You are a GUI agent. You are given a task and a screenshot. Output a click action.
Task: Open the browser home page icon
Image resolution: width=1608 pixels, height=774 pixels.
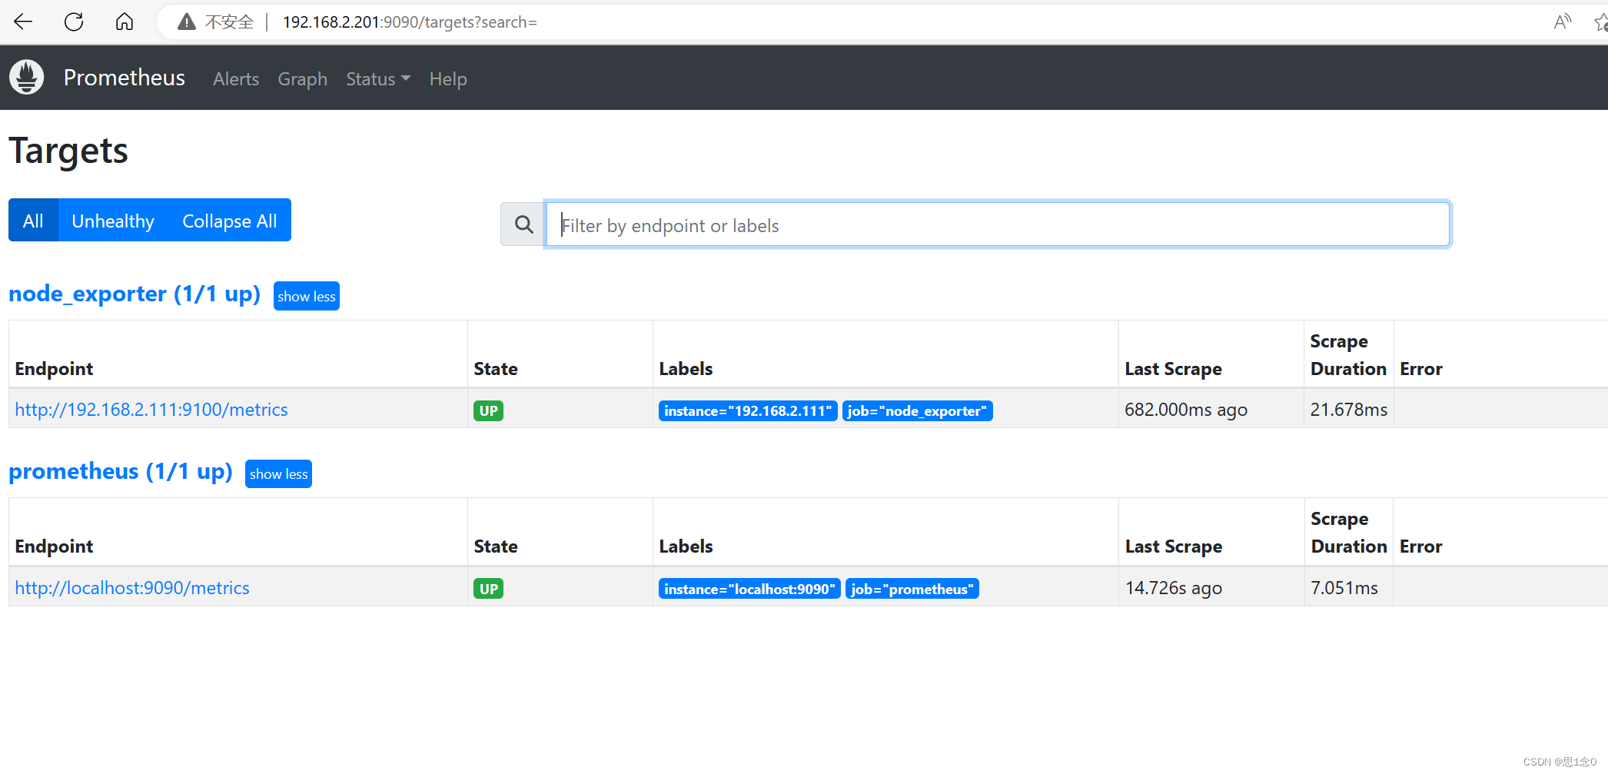125,22
